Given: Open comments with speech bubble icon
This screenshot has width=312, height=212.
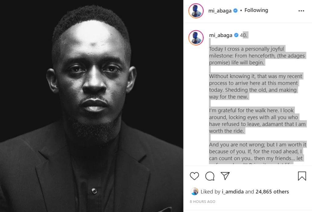Looking at the screenshot, I should (210, 176).
